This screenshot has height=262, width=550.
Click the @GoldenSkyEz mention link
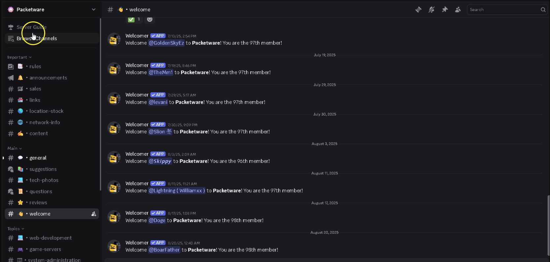(167, 43)
